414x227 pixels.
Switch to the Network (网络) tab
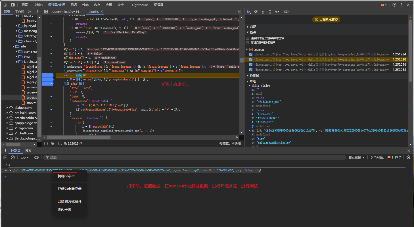74,5
